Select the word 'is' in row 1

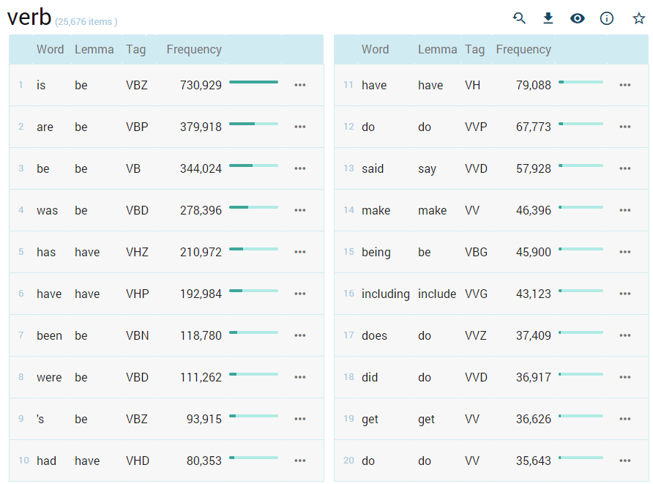tap(40, 85)
